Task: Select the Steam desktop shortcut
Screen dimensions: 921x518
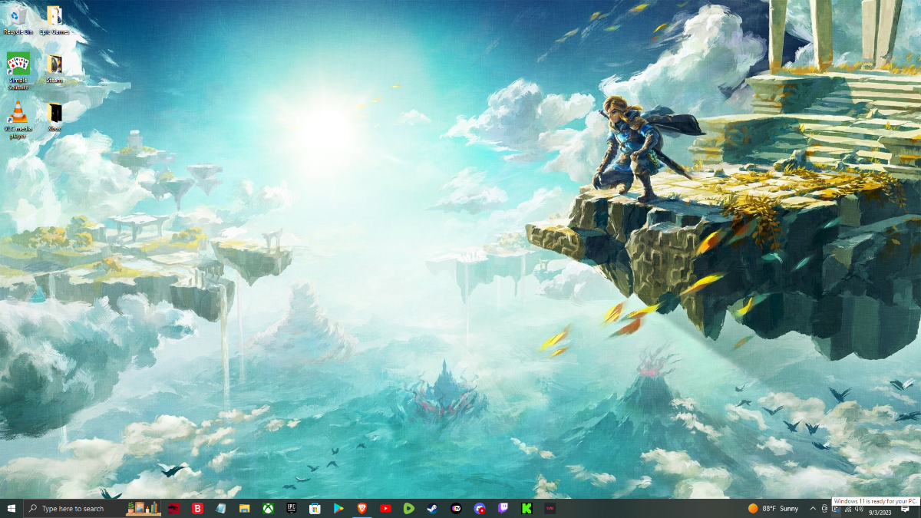Action: click(54, 68)
